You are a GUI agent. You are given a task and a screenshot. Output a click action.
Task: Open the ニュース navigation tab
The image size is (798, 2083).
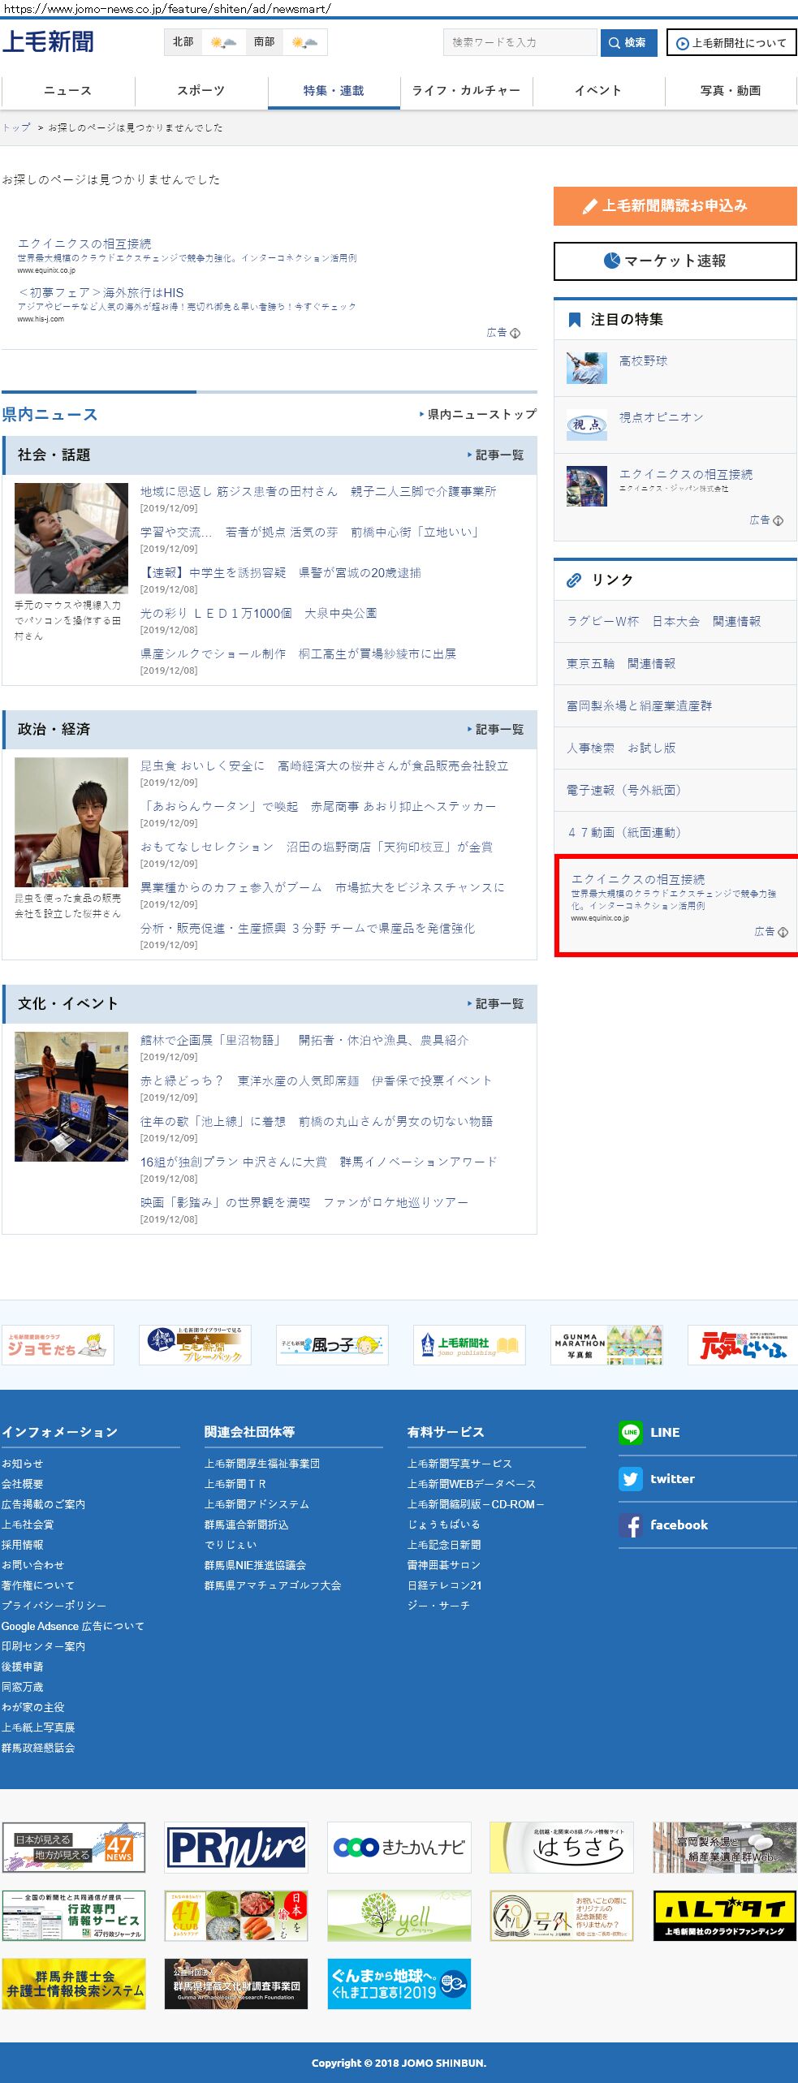pyautogui.click(x=67, y=91)
